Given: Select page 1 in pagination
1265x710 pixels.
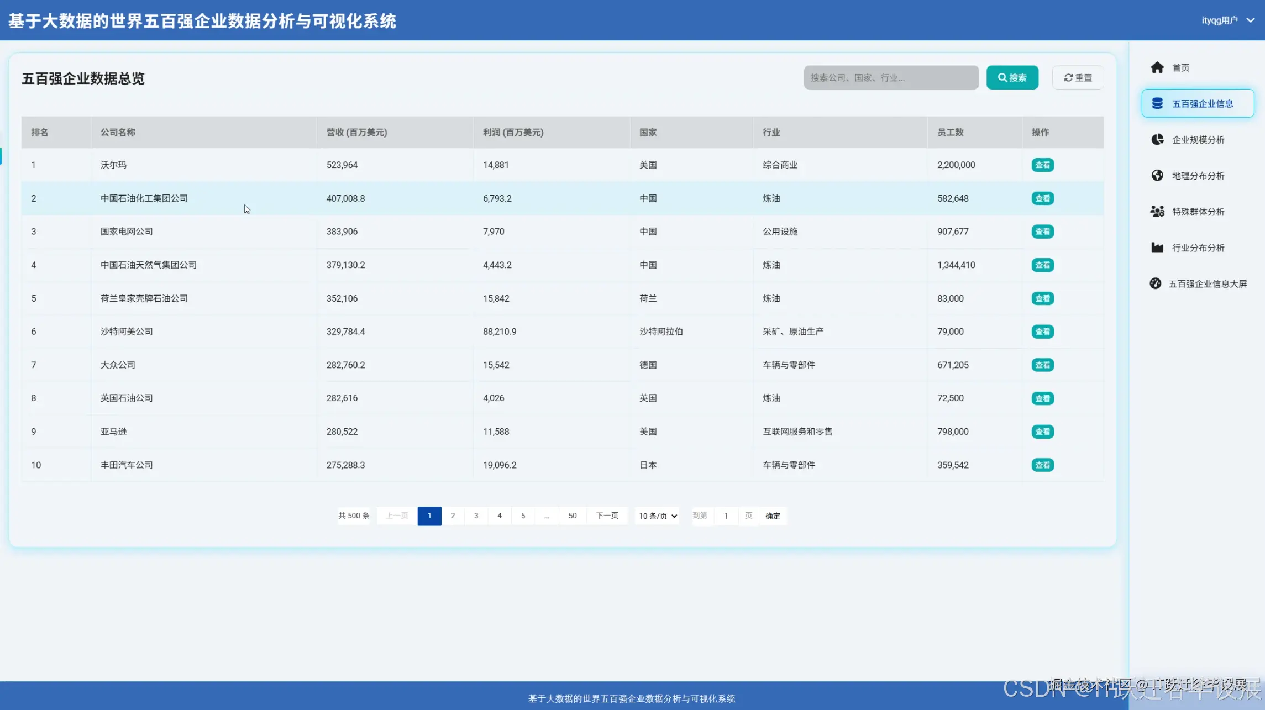Looking at the screenshot, I should pyautogui.click(x=429, y=516).
